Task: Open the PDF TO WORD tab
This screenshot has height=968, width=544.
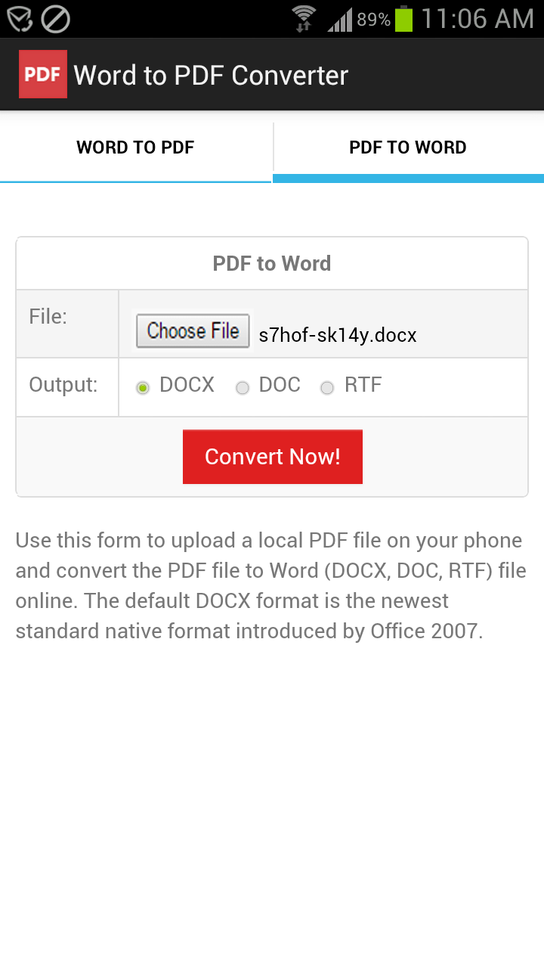Action: [x=408, y=147]
